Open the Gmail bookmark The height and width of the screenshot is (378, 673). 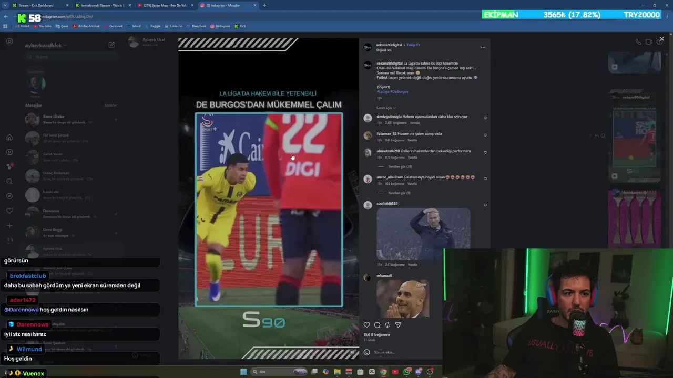[22, 26]
